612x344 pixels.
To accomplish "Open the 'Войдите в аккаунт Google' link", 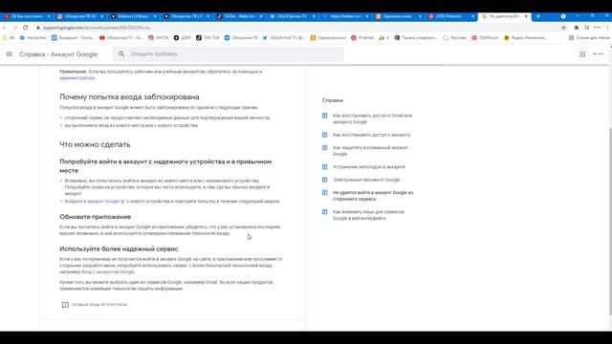I will pos(95,202).
